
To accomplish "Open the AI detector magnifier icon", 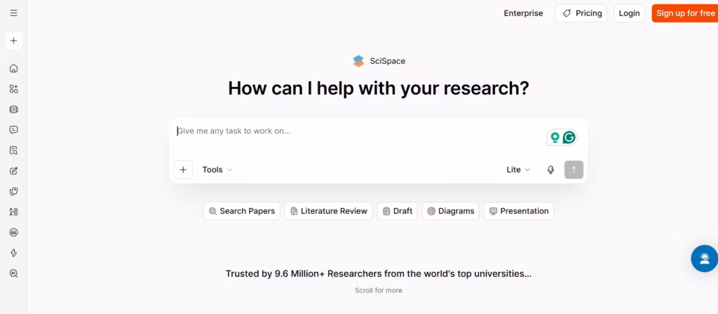I will (14, 273).
